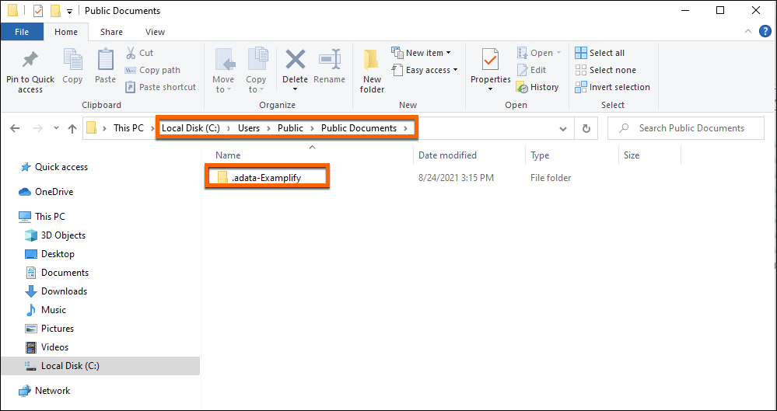The height and width of the screenshot is (411, 777).
Task: Expand the Properties dropdown arrow
Action: (x=491, y=89)
